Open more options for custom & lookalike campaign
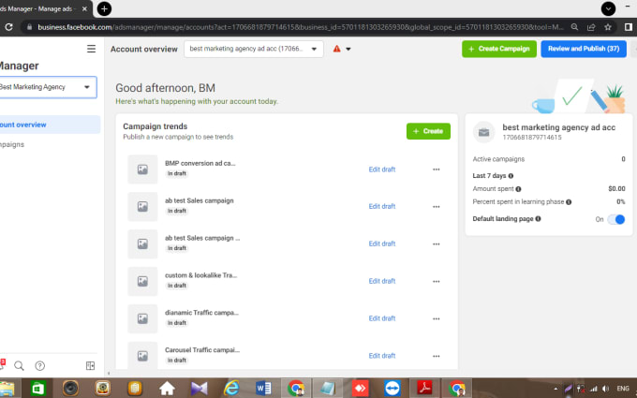 [x=436, y=281]
